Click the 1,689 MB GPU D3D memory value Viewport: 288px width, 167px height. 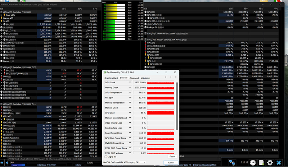tap(229, 21)
